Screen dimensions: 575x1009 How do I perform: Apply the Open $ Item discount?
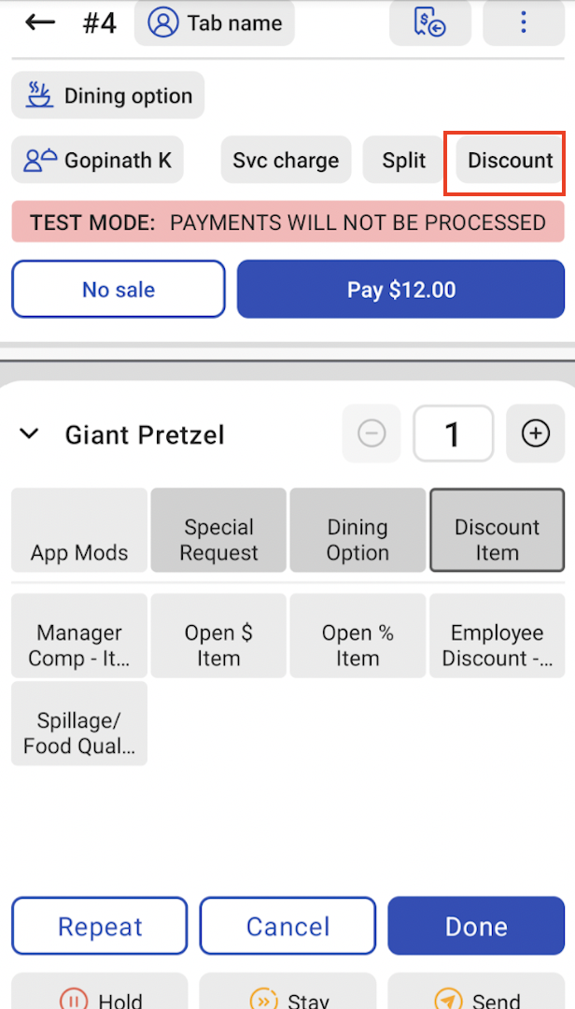pos(218,646)
